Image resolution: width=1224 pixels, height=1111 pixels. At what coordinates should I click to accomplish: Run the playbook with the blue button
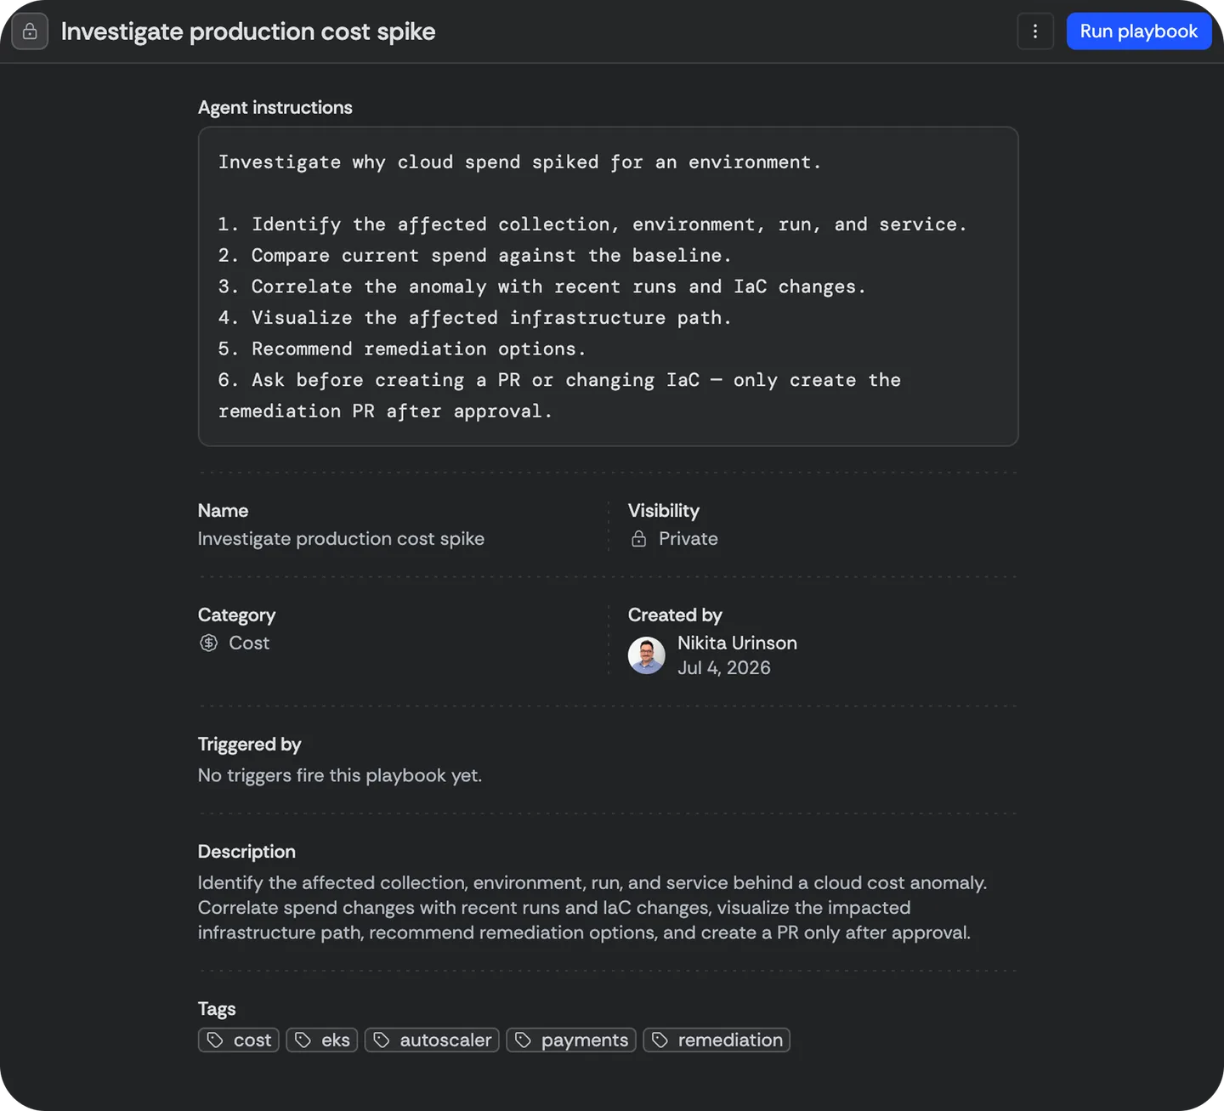pyautogui.click(x=1139, y=31)
